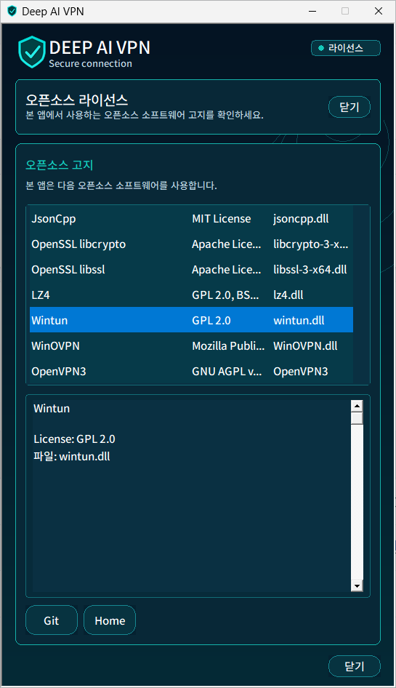Screen dimensions: 396x688
Task: Click the Deep AI VPN shield logo
Action: (31, 52)
